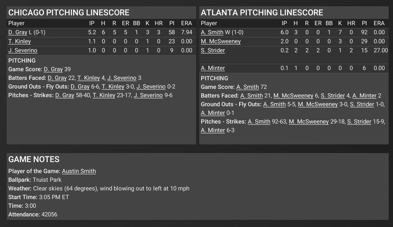Click T. Kinley in Chicago linescore table
The image size is (393, 227).
(19, 41)
